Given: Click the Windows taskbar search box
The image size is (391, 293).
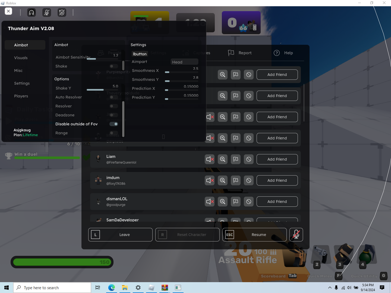Looking at the screenshot, I should (x=52, y=288).
